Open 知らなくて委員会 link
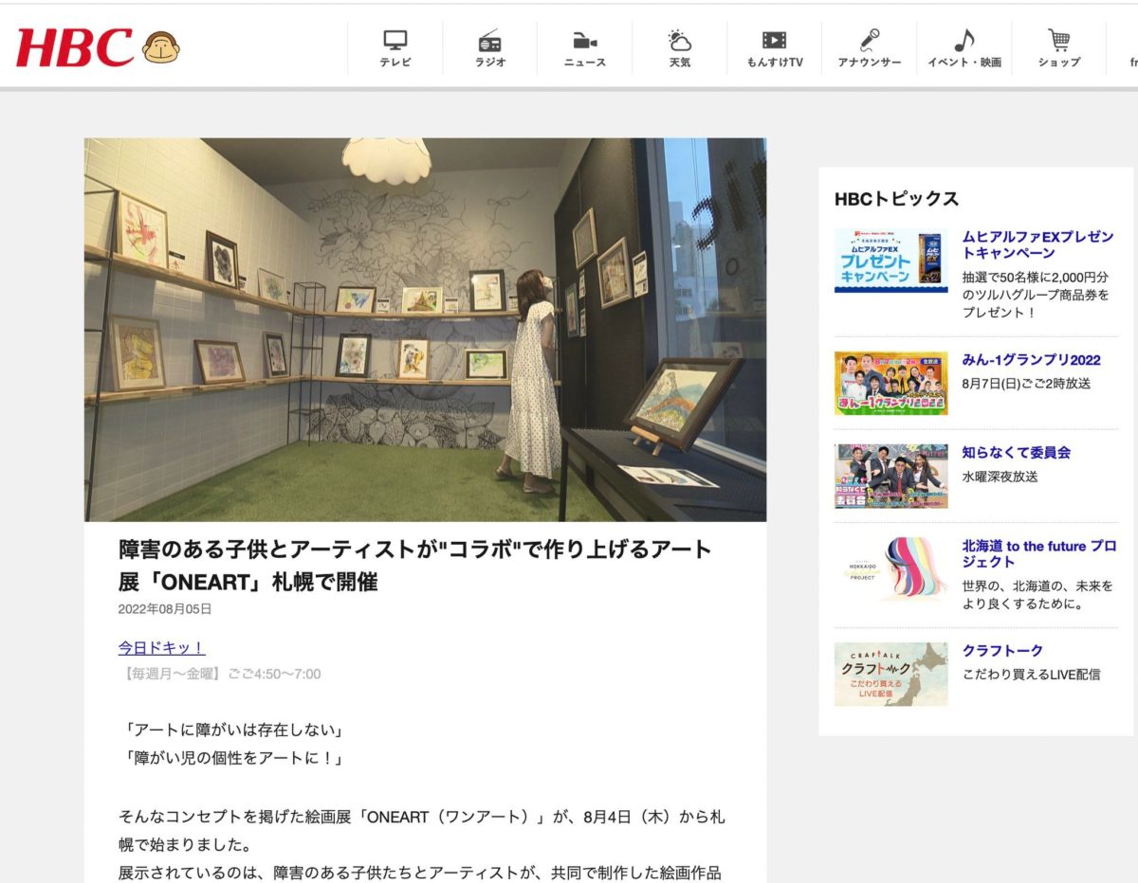This screenshot has height=883, width=1138. (x=1017, y=453)
